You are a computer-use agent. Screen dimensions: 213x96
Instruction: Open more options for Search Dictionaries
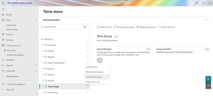click(x=87, y=63)
